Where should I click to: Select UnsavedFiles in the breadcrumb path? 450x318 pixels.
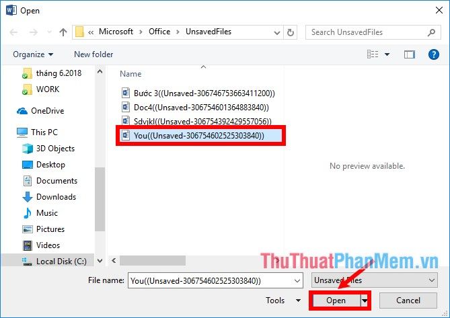tap(209, 32)
